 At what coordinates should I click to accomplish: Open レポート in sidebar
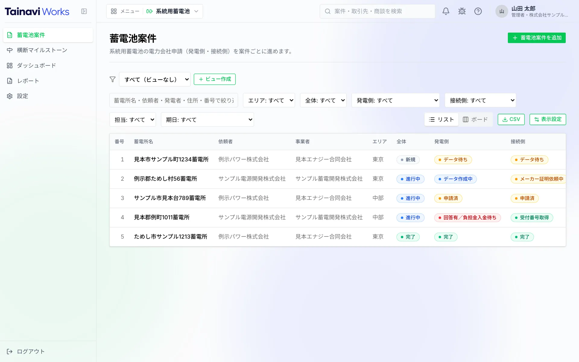(x=48, y=81)
